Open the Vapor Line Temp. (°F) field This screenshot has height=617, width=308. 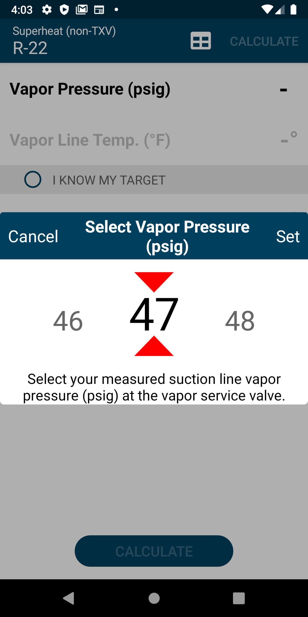154,140
